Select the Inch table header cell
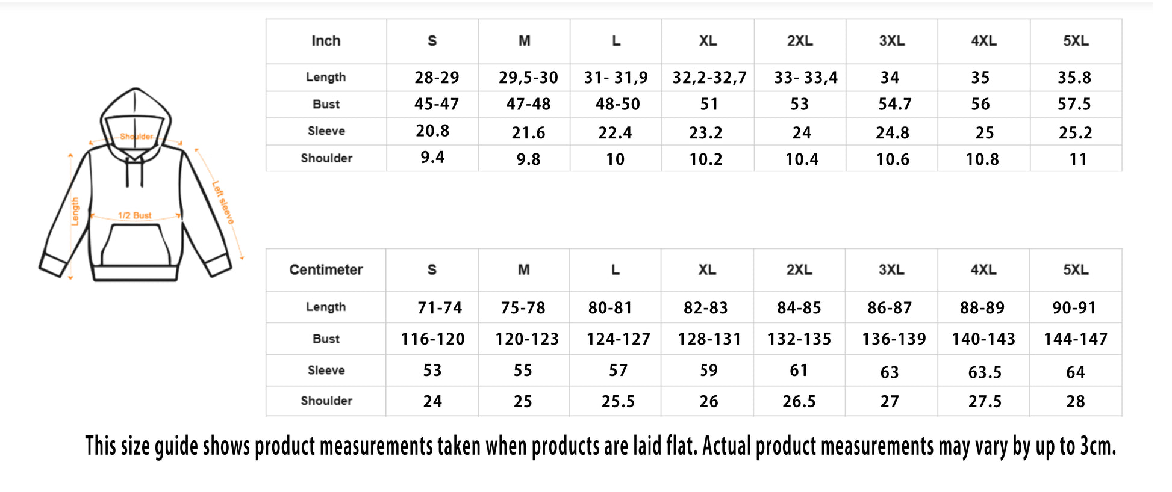 click(x=326, y=41)
